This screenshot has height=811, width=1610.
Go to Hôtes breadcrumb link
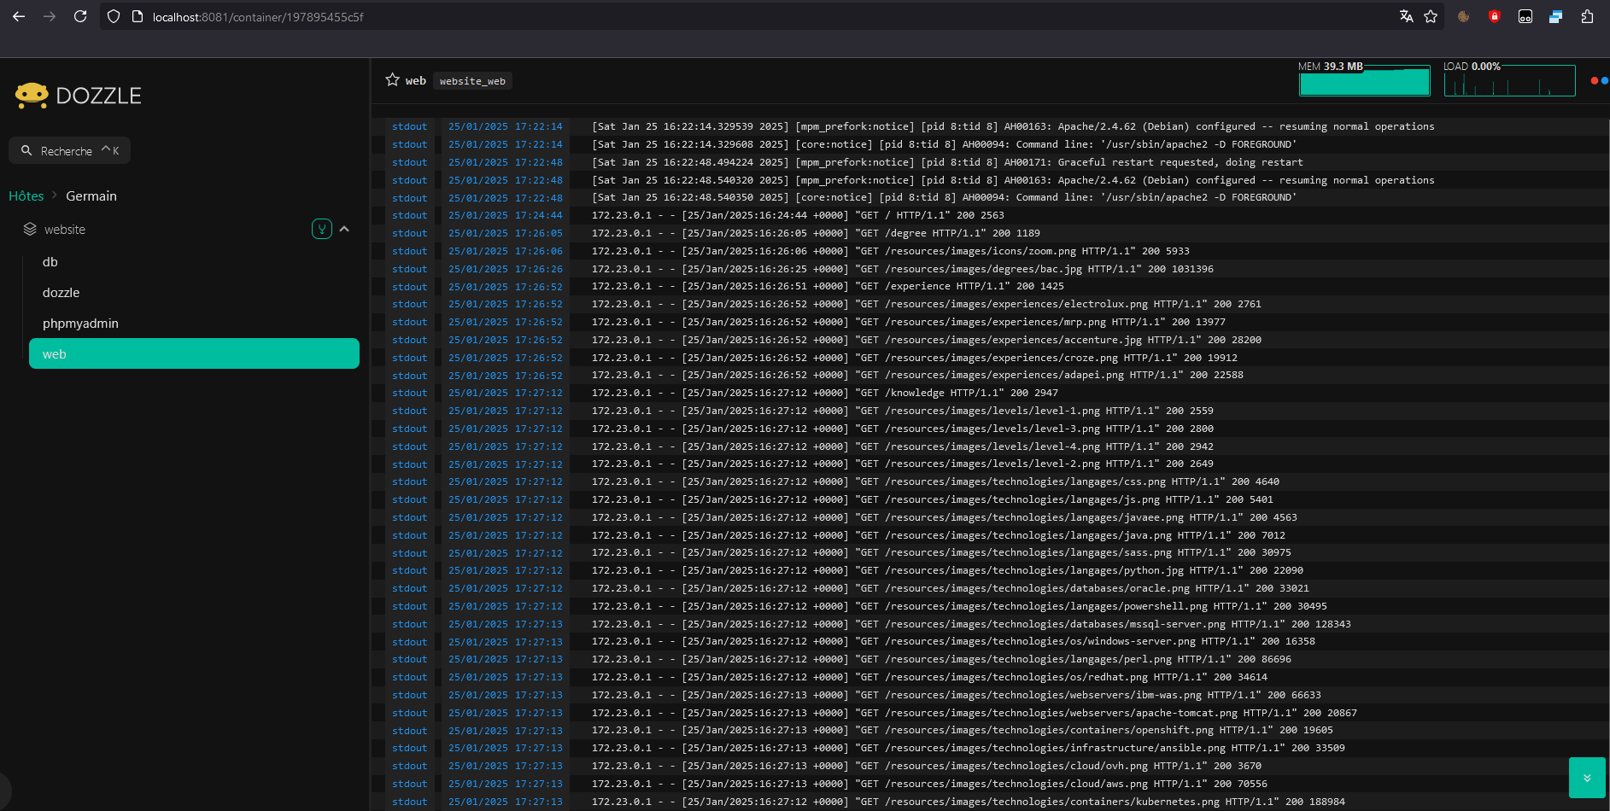point(26,195)
